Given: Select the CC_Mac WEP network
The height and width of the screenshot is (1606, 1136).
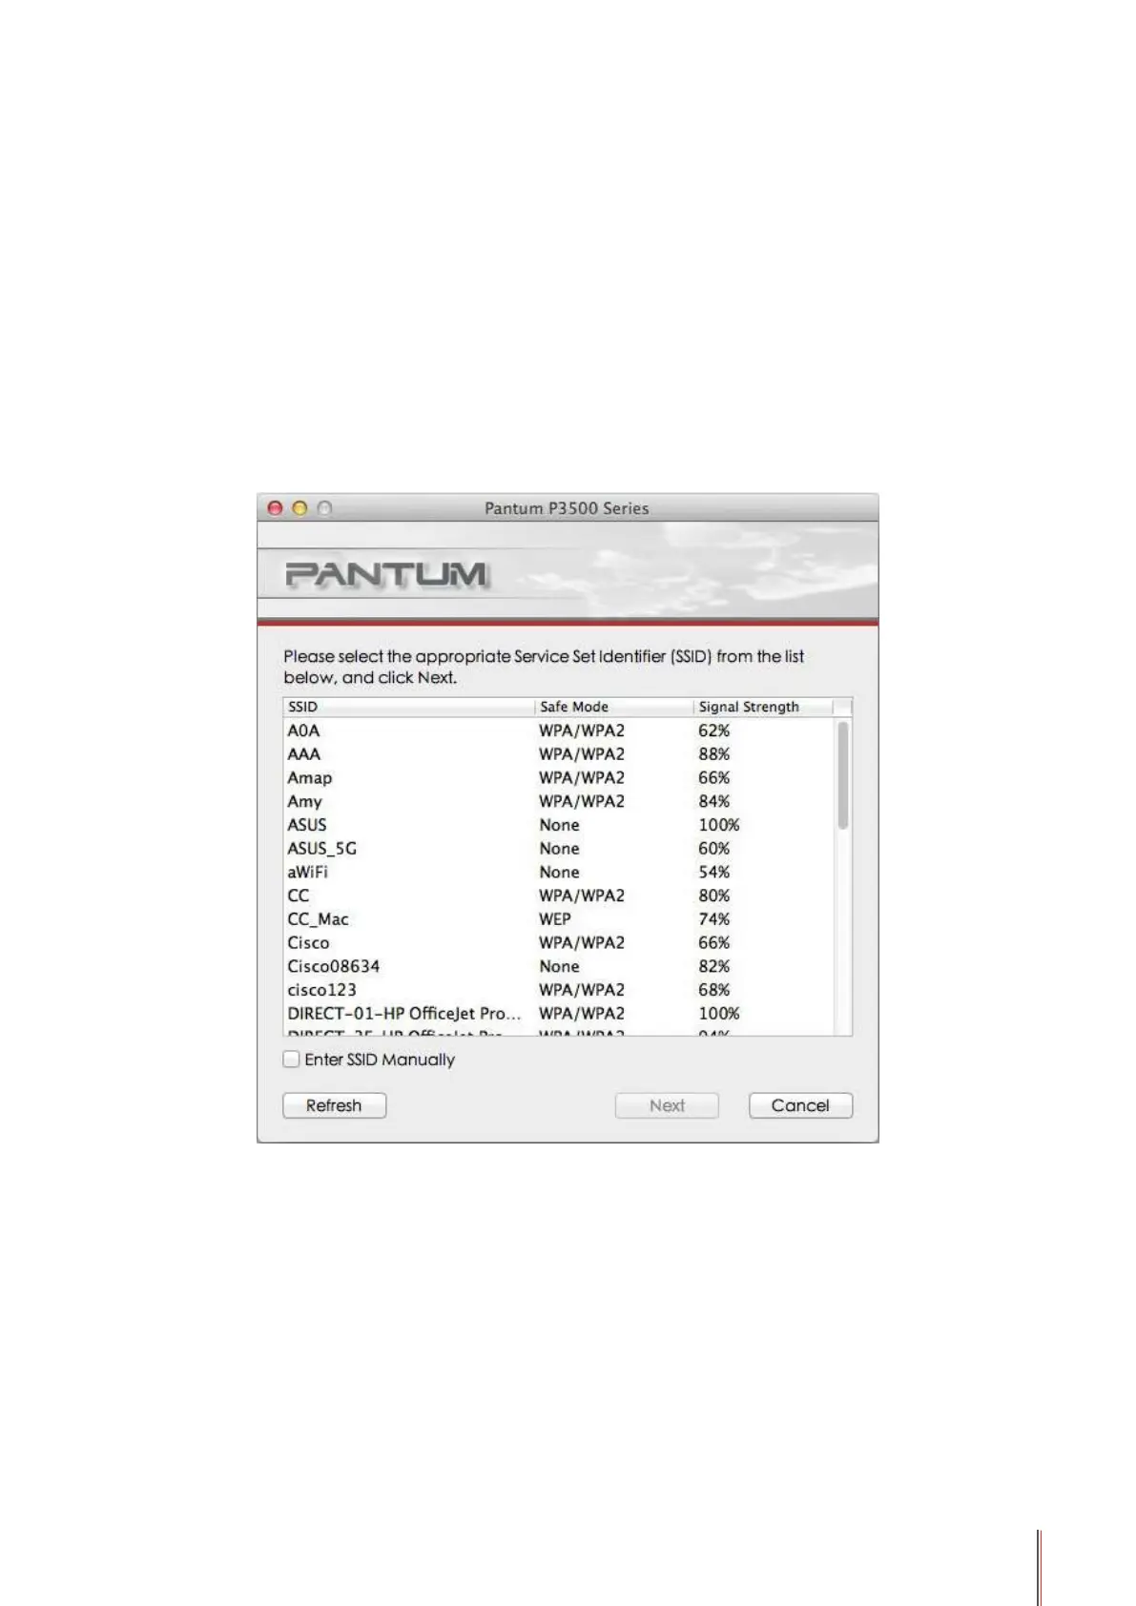Looking at the screenshot, I should 559,919.
